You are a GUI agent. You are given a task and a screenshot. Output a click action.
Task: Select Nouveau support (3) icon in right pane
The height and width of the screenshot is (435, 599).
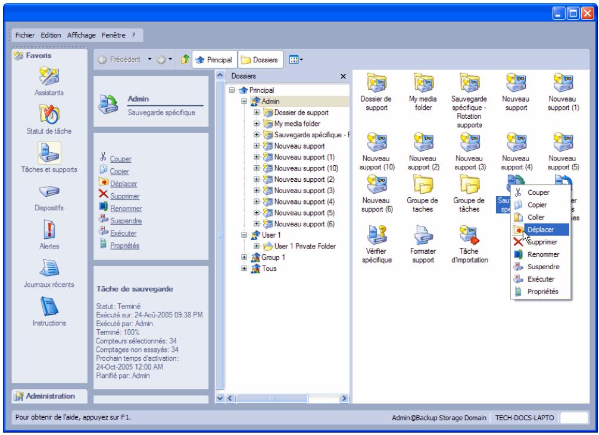pyautogui.click(x=470, y=142)
